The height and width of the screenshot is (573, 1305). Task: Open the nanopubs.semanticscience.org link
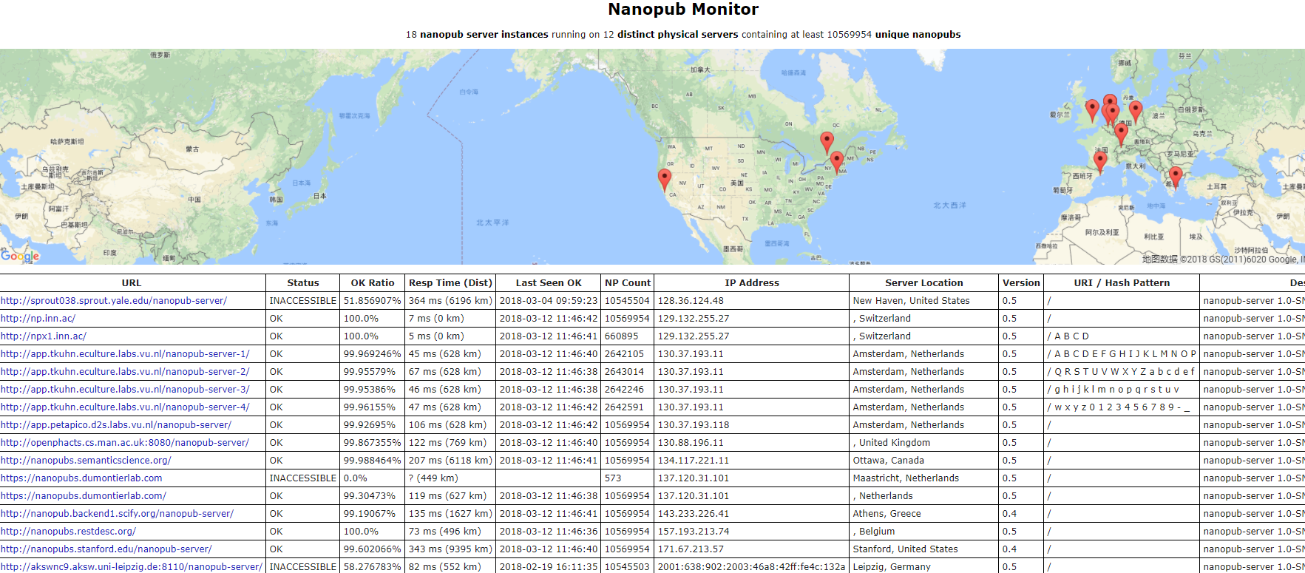(86, 461)
